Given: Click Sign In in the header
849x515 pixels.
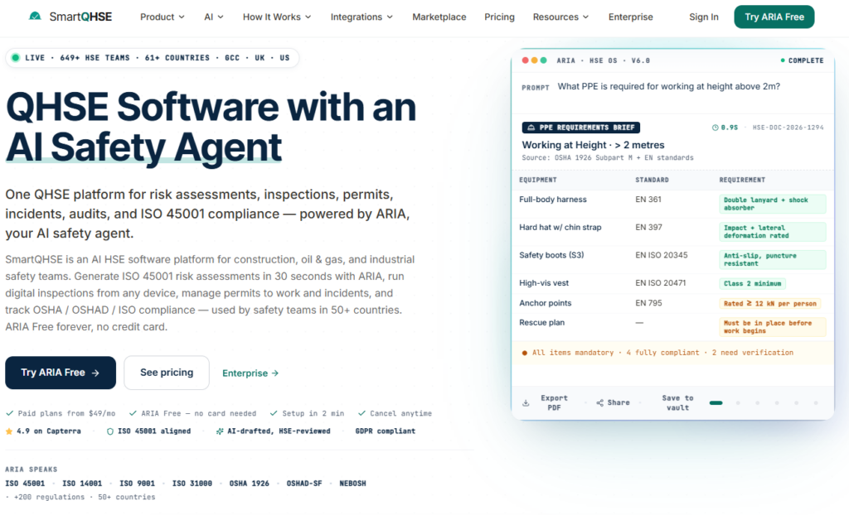Looking at the screenshot, I should click(703, 17).
